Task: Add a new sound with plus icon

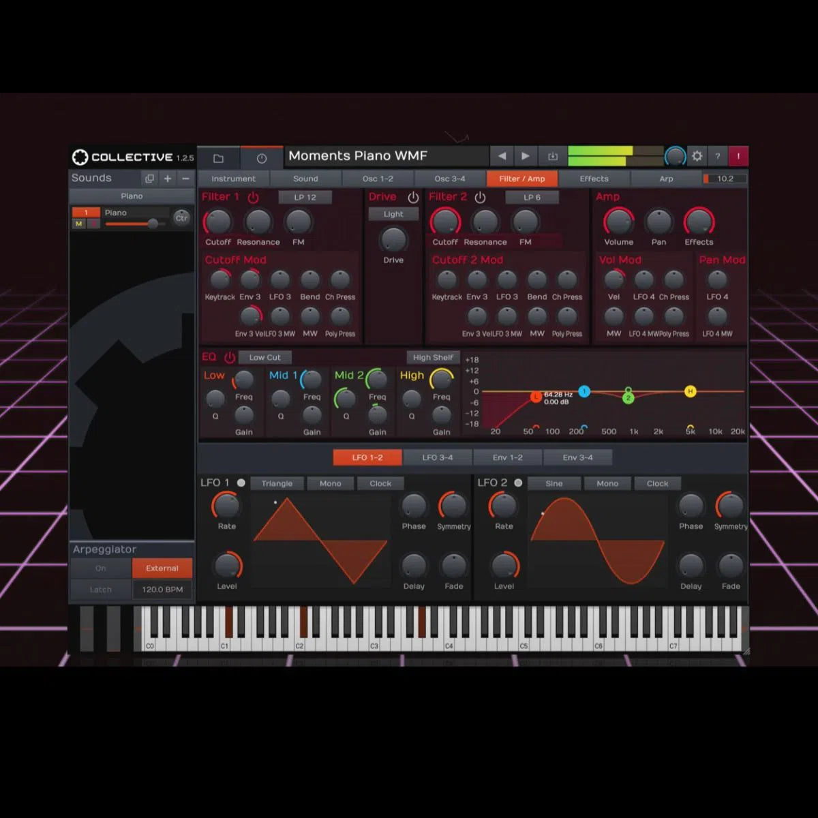Action: 168,179
